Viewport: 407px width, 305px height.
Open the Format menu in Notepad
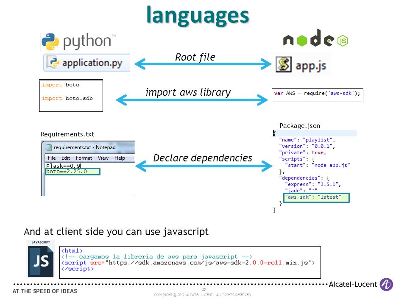coord(84,158)
